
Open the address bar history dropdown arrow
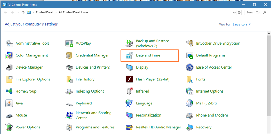point(234,12)
